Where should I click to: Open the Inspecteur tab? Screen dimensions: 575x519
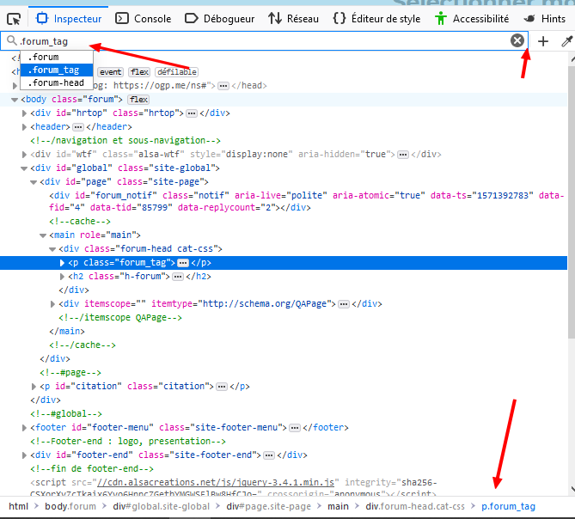[x=69, y=18]
